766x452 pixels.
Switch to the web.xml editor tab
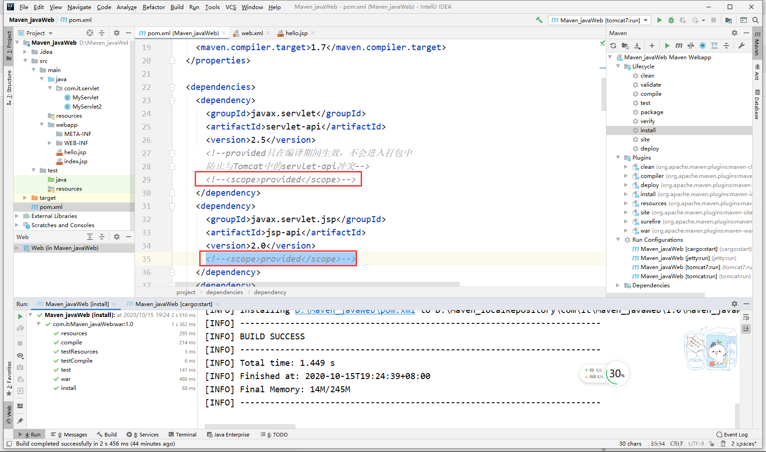tap(252, 33)
